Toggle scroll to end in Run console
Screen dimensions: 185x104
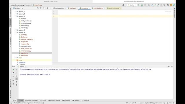pyautogui.click(x=17, y=79)
